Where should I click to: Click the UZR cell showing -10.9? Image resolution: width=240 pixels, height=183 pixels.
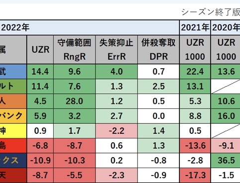40,160
